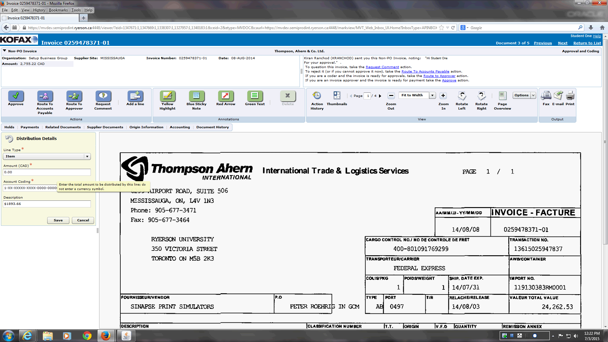
Task: Rotate the document left
Action: tap(462, 96)
